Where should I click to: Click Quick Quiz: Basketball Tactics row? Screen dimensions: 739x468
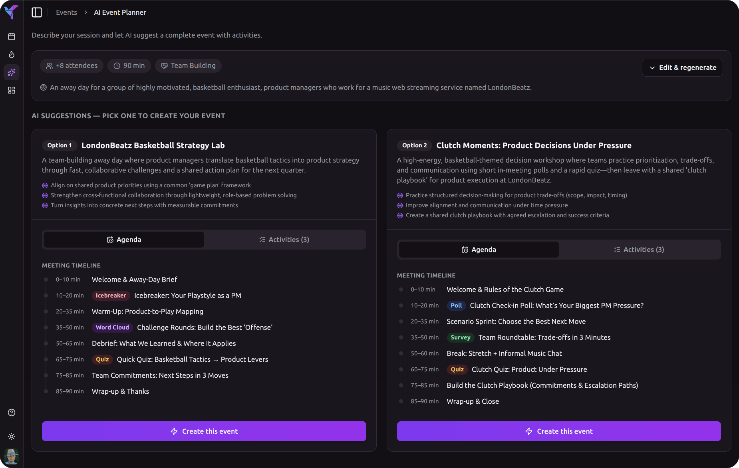[193, 359]
